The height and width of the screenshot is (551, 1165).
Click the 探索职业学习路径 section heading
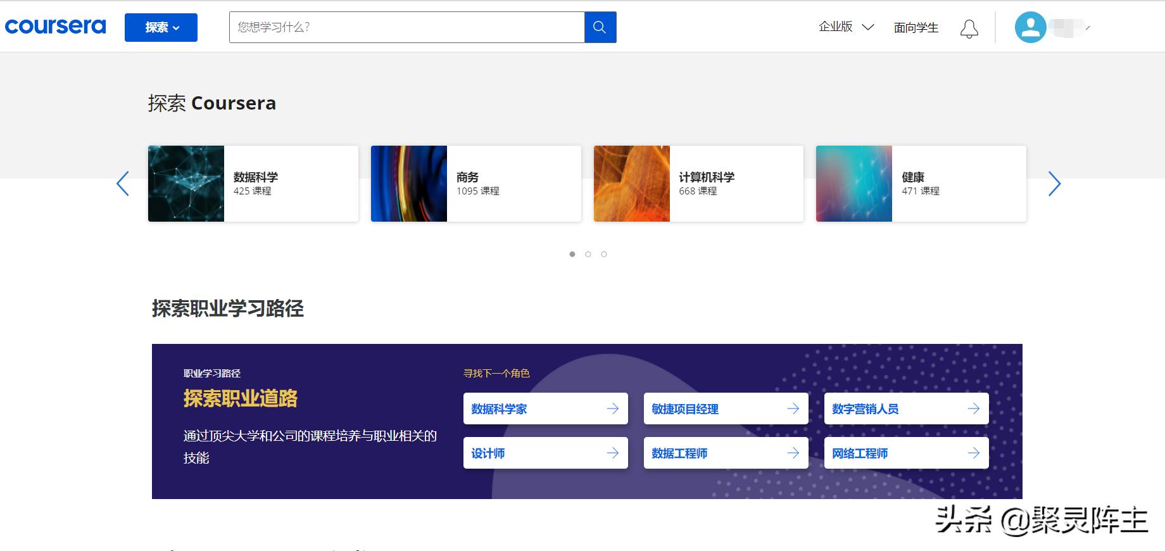[x=228, y=308]
